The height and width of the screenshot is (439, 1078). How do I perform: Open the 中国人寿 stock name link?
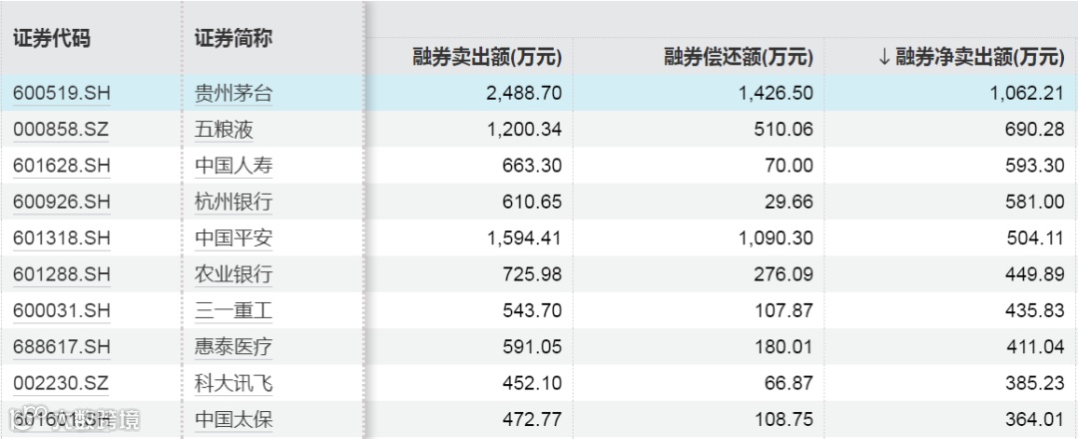coord(234,166)
